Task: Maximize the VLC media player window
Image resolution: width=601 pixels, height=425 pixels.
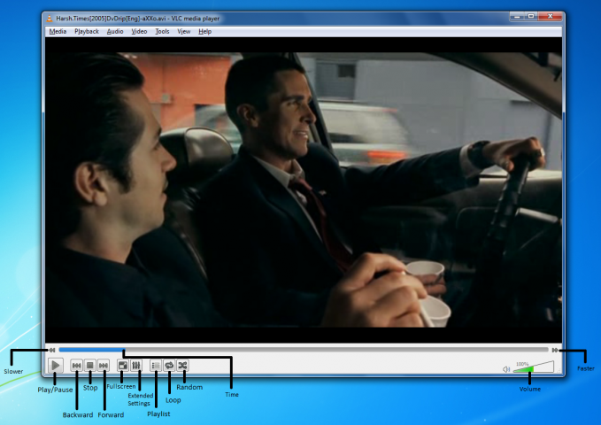Action: pos(531,17)
